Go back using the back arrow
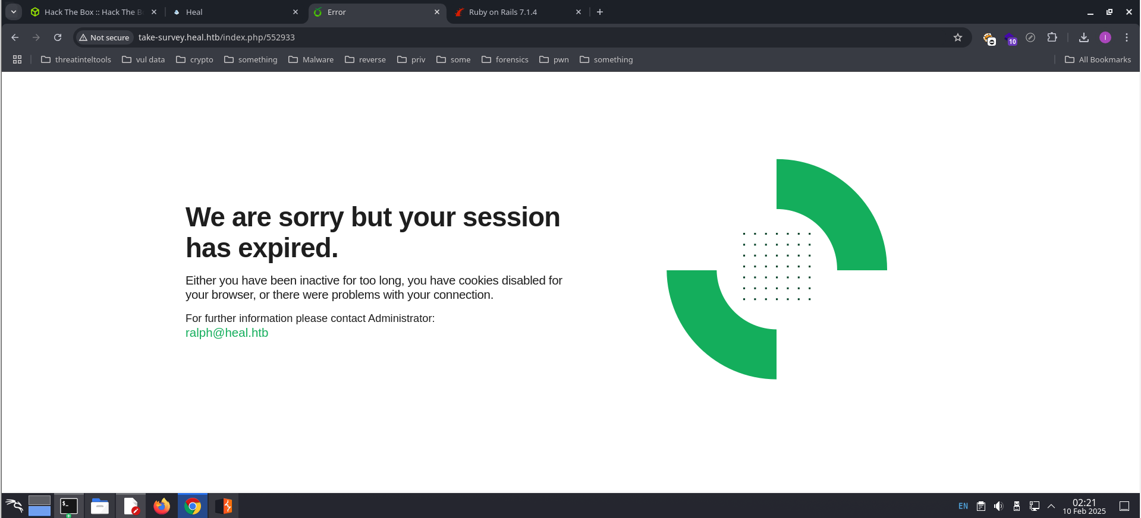 pos(15,37)
